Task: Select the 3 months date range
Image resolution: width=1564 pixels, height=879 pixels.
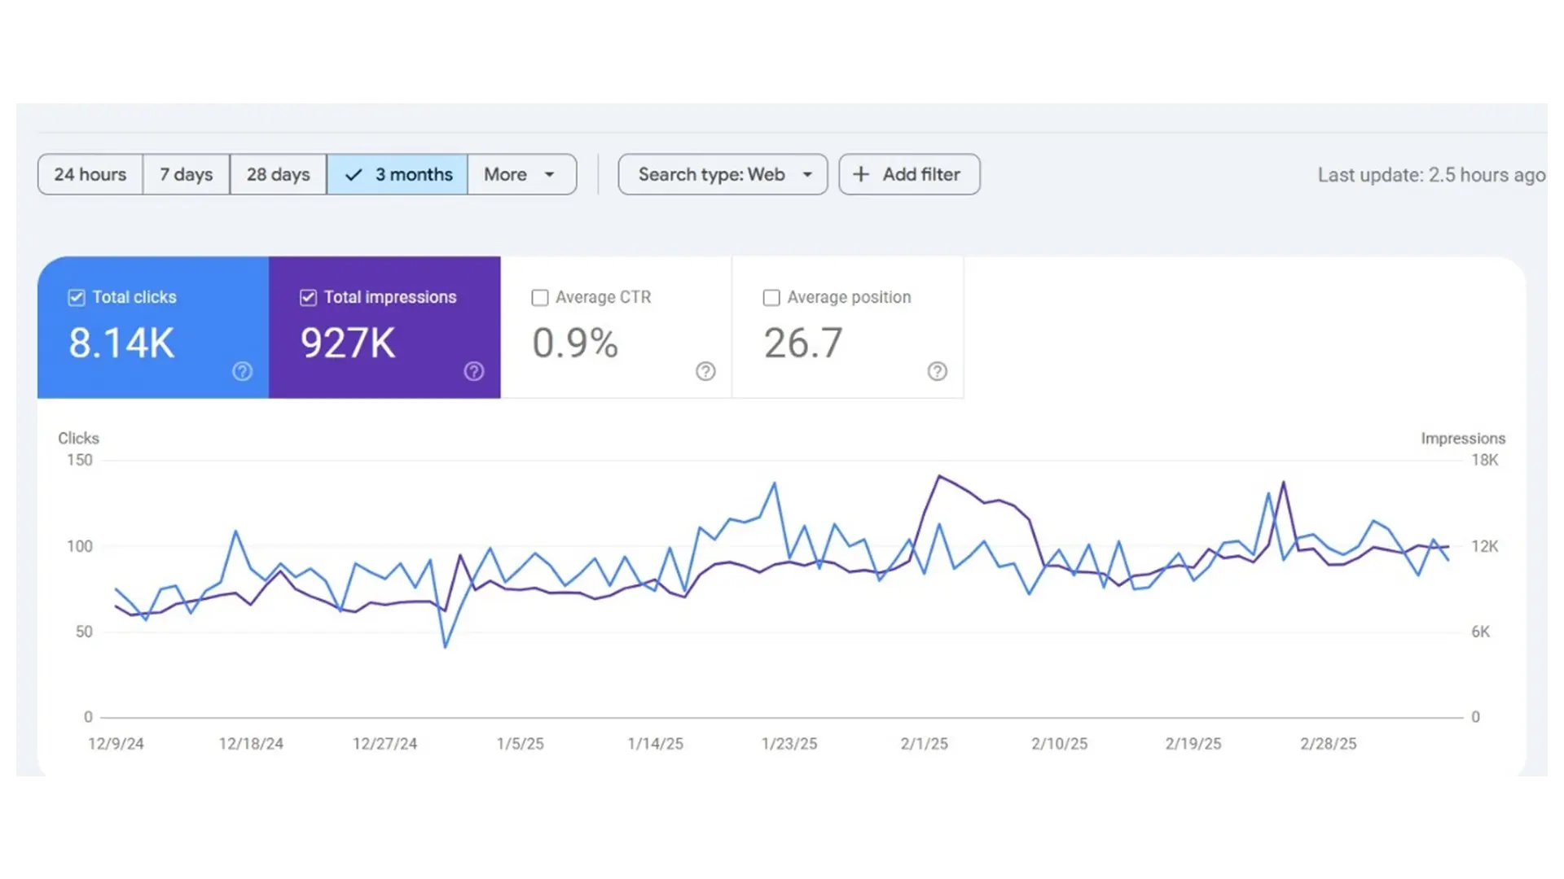Action: point(398,174)
